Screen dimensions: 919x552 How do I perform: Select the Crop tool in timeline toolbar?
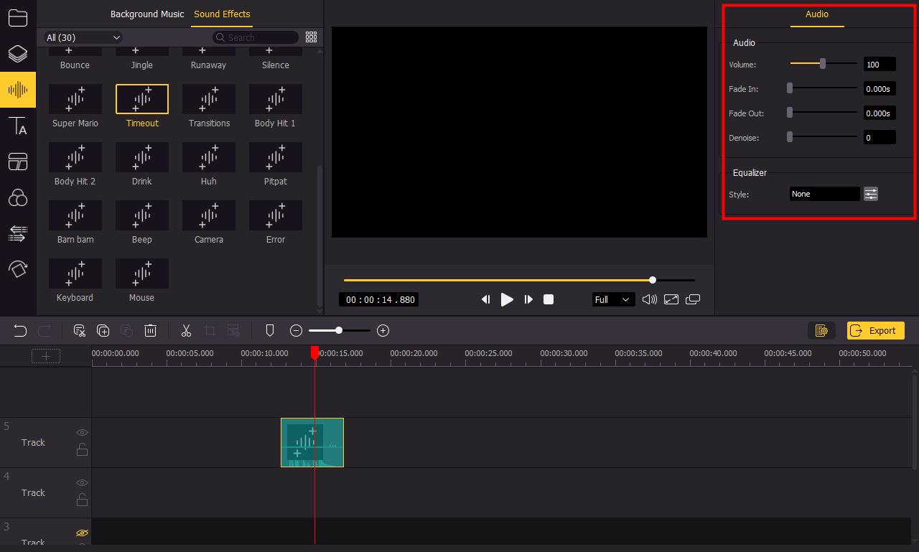(210, 331)
